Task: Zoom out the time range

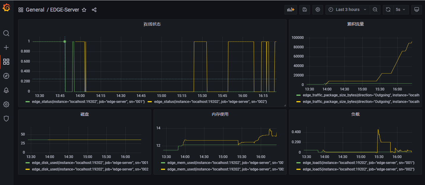Action: pos(375,9)
